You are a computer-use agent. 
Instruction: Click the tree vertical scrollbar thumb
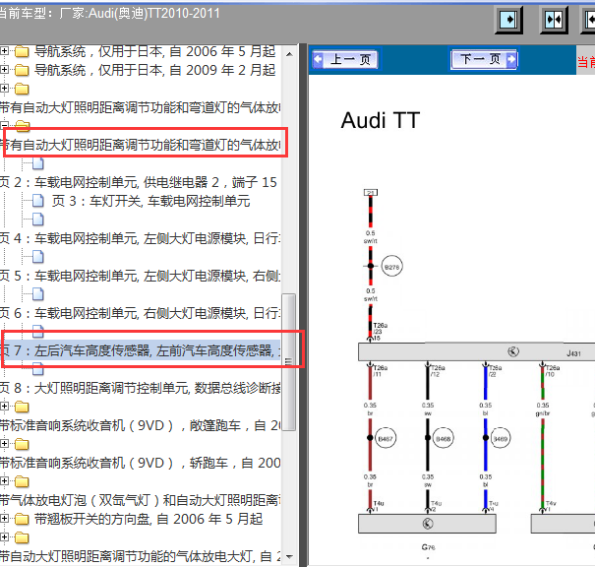(289, 362)
